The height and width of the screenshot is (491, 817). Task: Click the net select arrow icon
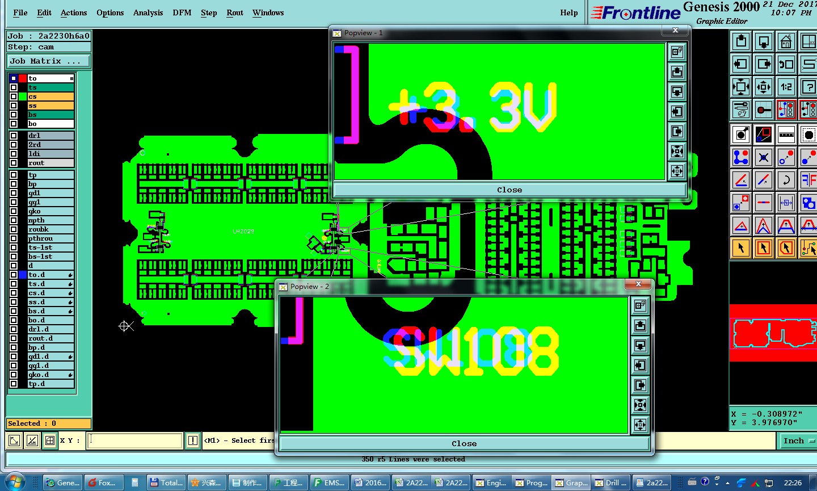click(808, 248)
